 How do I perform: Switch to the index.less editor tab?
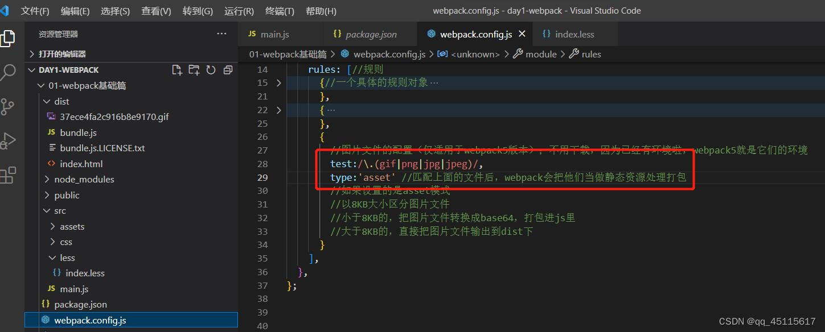tap(575, 34)
